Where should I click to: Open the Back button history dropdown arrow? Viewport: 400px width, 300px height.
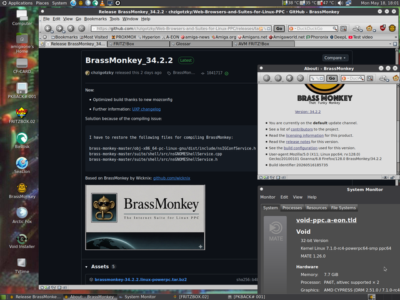(52, 31)
